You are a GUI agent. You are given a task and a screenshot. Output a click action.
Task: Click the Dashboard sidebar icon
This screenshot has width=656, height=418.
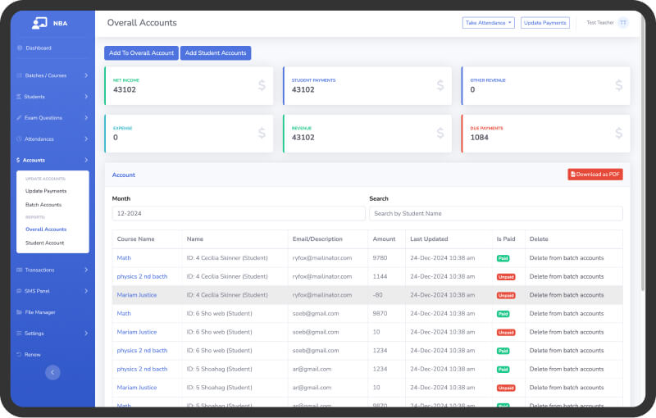[x=20, y=48]
